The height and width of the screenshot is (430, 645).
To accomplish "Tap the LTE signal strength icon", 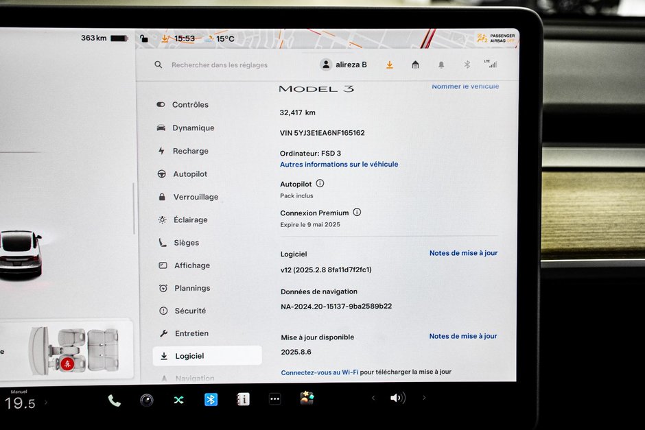I will click(491, 64).
